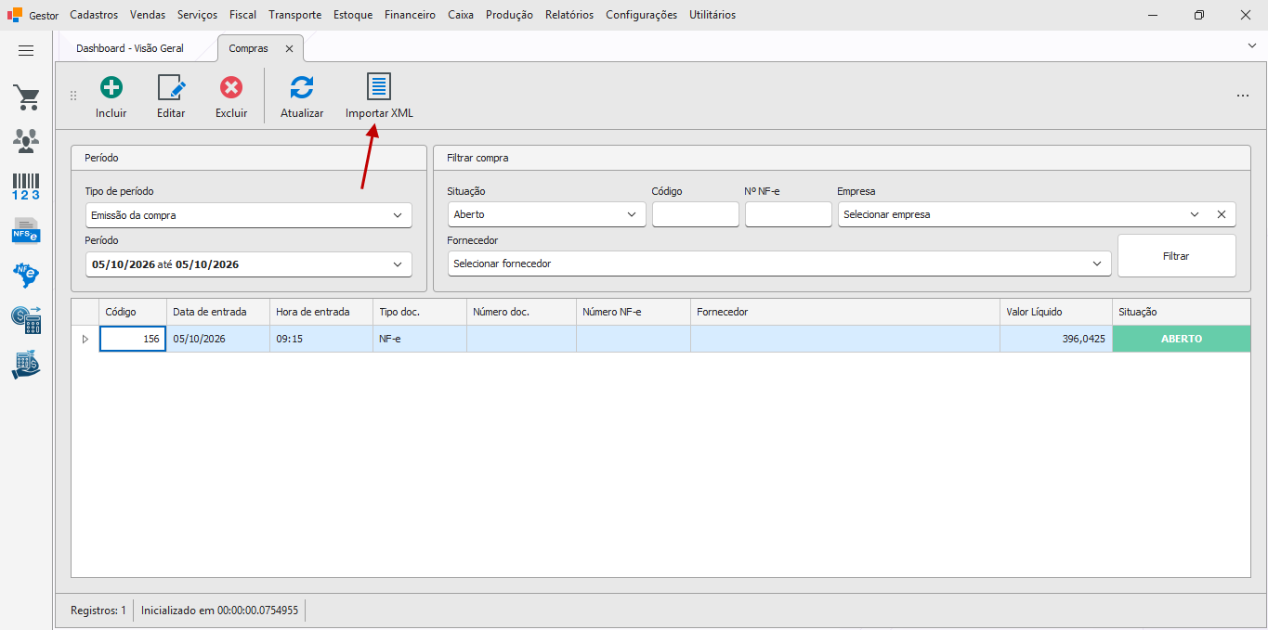Clear the Empresa selection with X
This screenshot has height=630, width=1268.
(1222, 214)
